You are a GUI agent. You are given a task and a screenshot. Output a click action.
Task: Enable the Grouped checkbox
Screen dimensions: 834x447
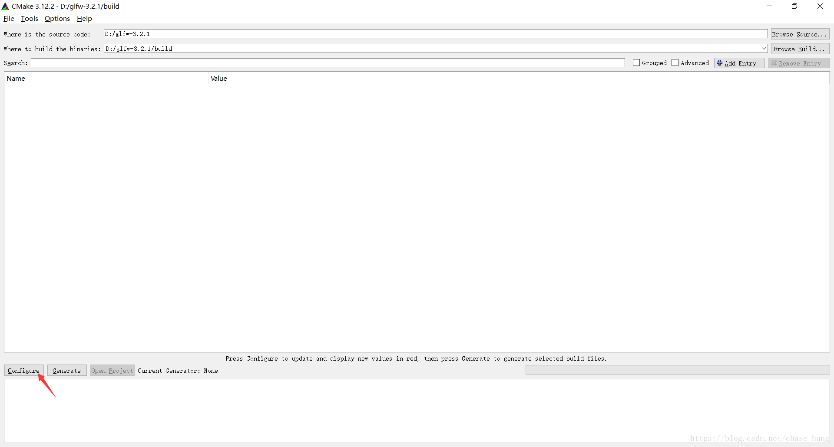point(636,63)
